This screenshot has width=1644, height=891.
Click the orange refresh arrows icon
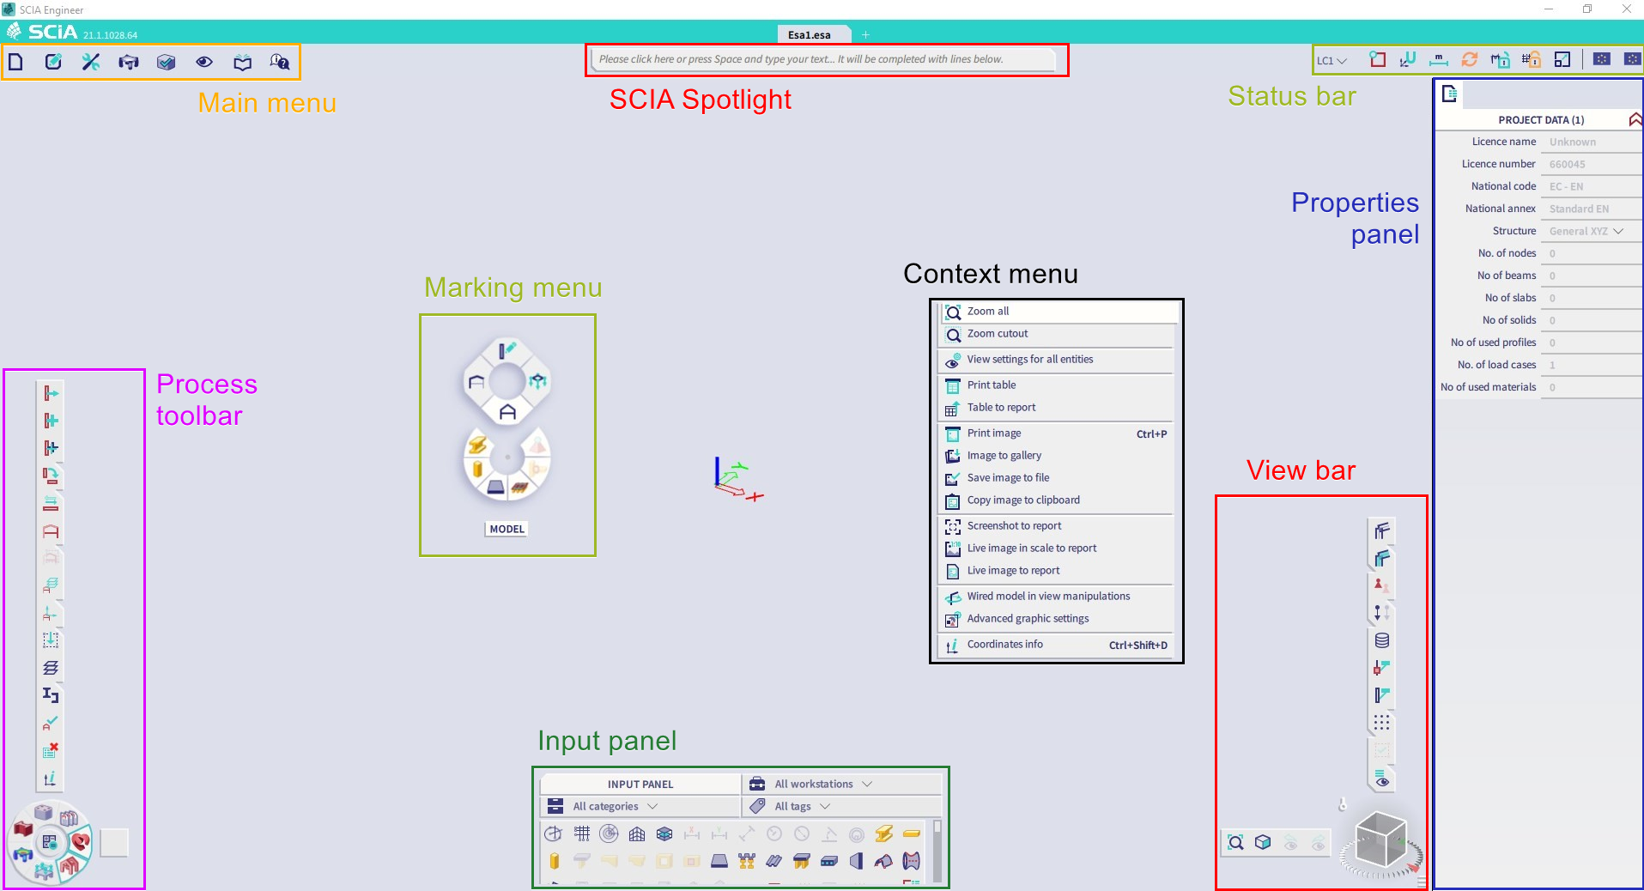click(x=1470, y=59)
